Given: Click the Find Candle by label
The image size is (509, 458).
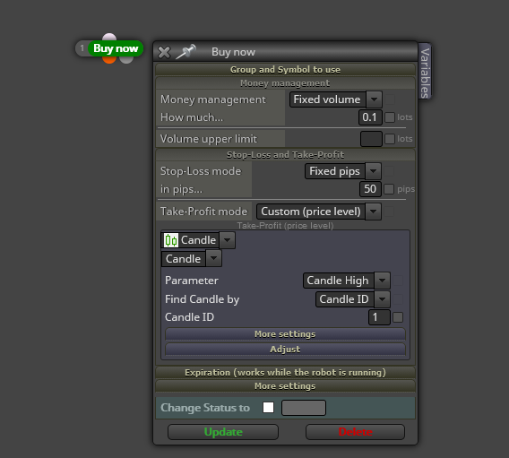Looking at the screenshot, I should coord(202,299).
